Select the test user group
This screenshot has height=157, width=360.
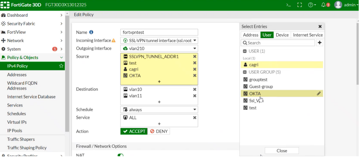tap(282, 108)
